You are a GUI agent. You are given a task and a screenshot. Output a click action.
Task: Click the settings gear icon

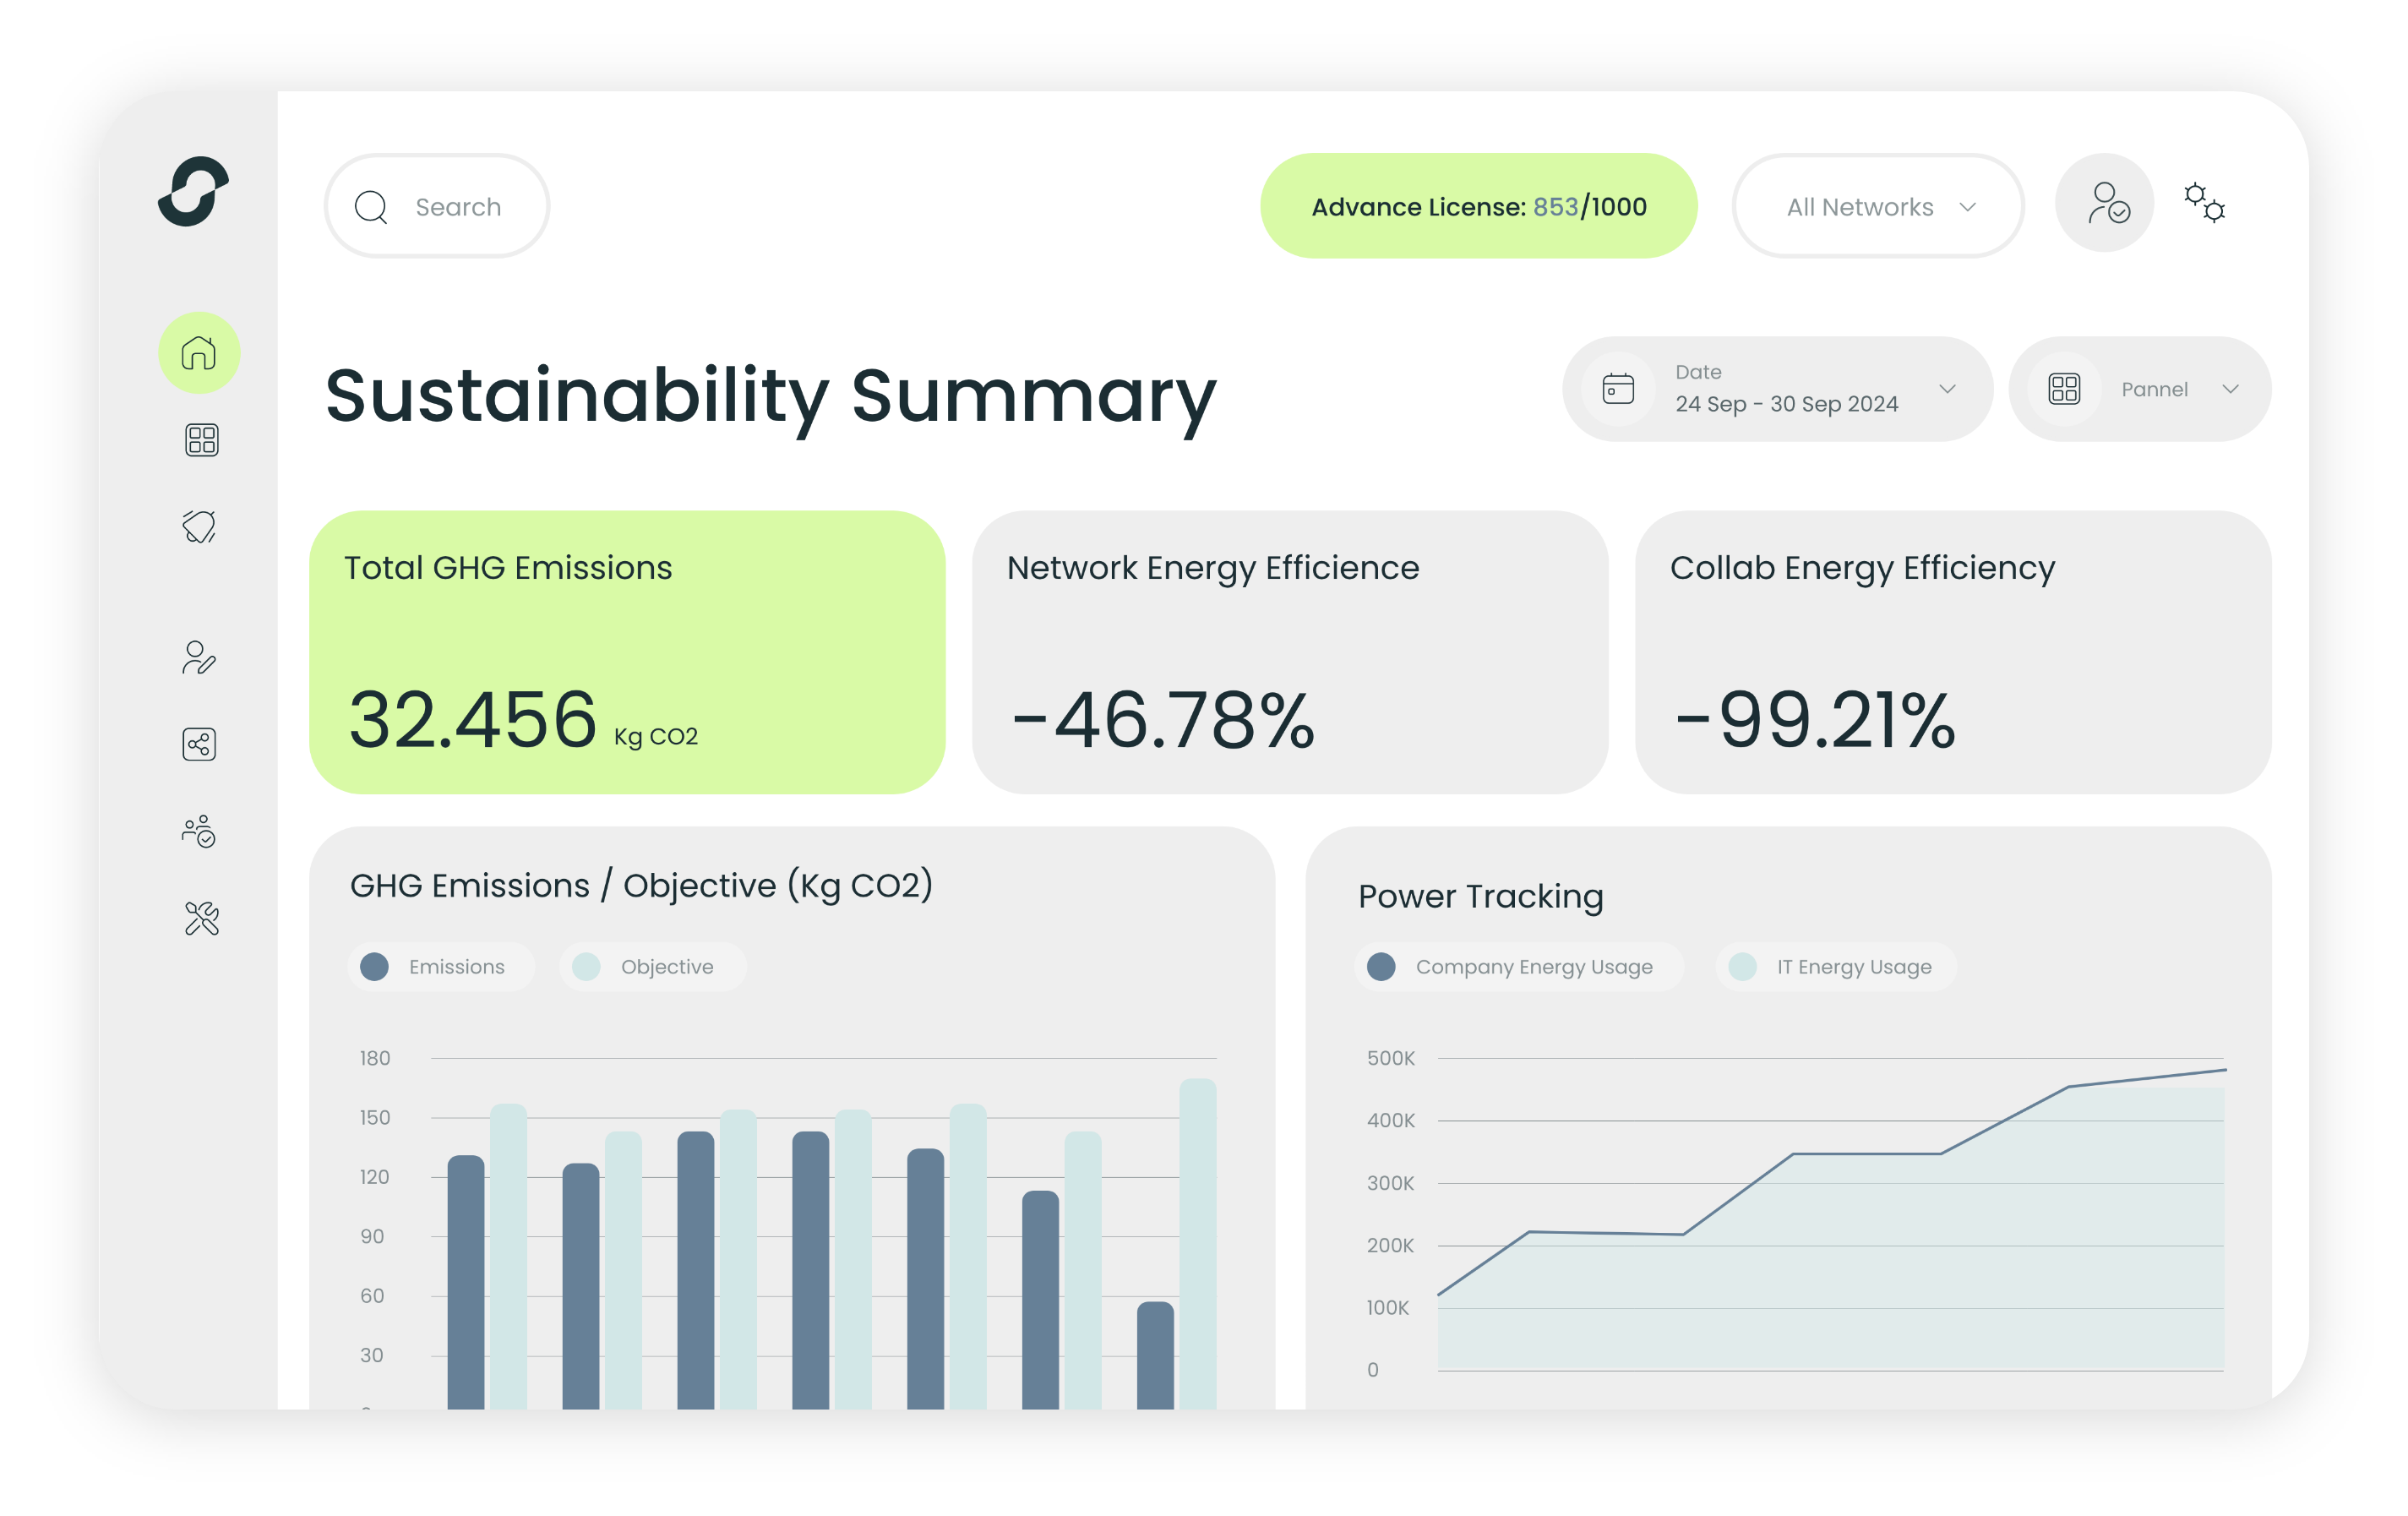click(x=2200, y=206)
